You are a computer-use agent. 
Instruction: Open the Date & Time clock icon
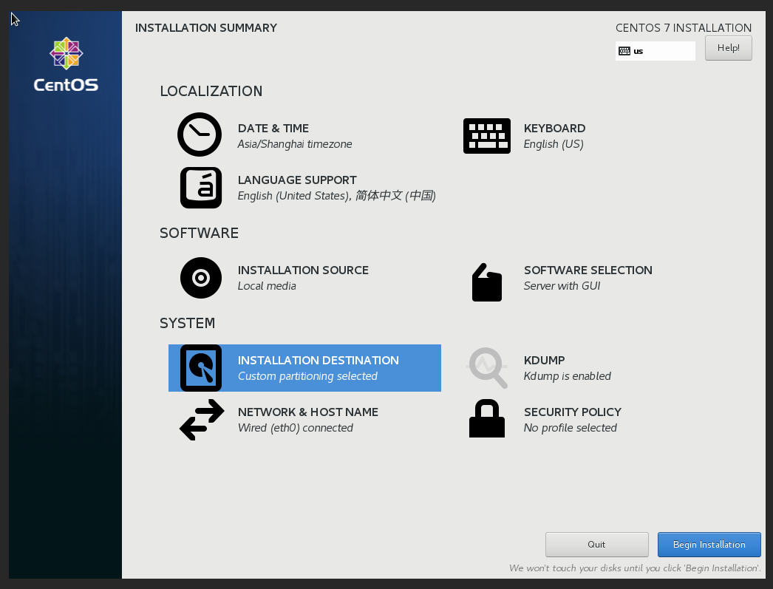click(200, 135)
